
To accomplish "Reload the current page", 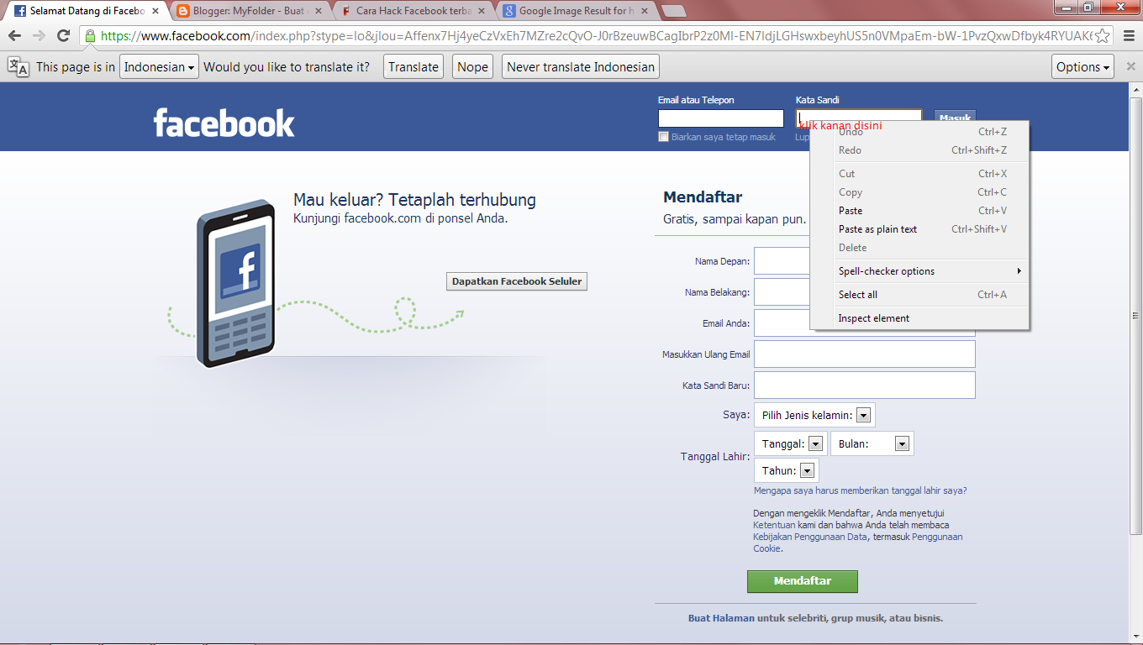I will (63, 36).
